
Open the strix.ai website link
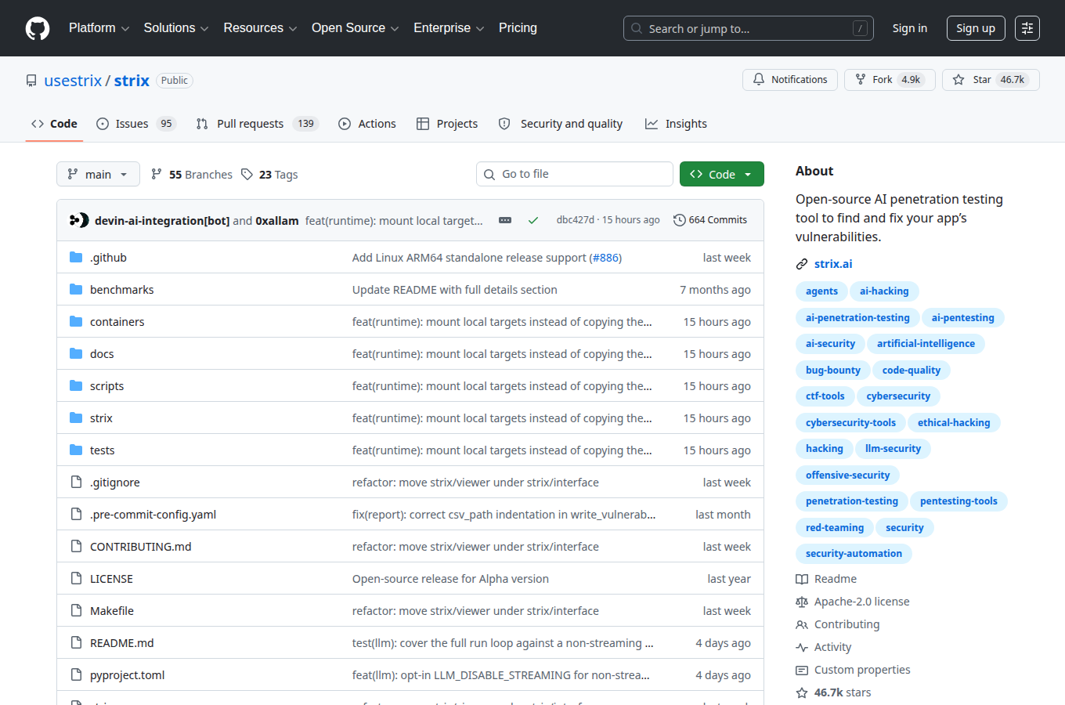click(833, 264)
